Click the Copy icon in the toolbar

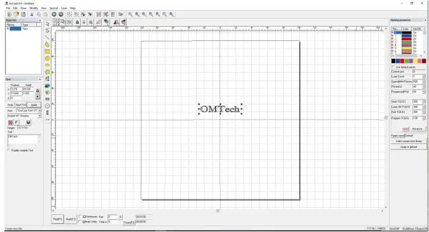(x=39, y=14)
